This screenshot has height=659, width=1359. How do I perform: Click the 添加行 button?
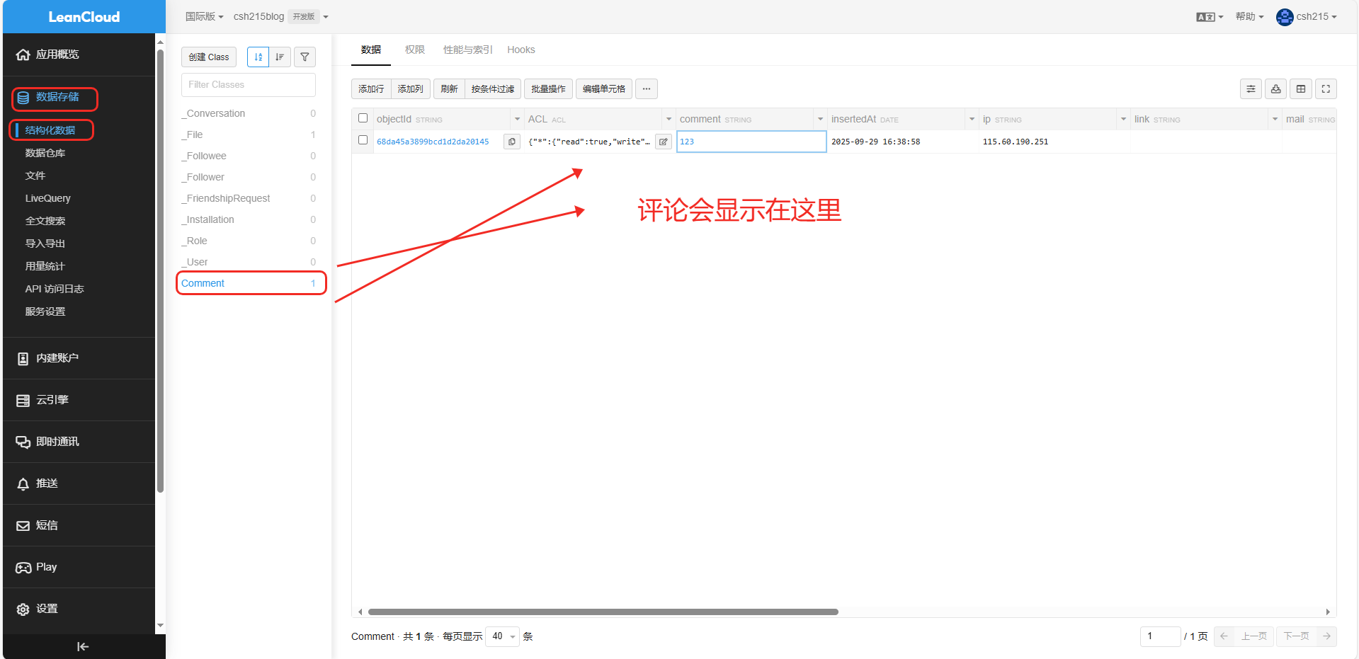point(371,89)
